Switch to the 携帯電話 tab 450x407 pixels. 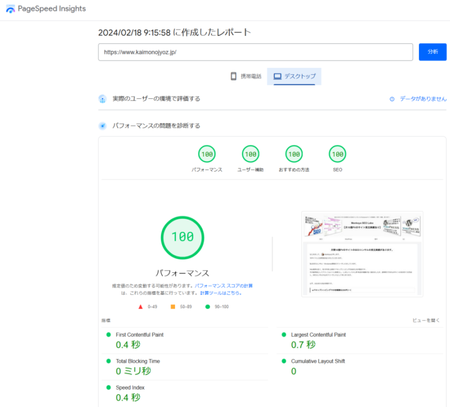coord(246,76)
